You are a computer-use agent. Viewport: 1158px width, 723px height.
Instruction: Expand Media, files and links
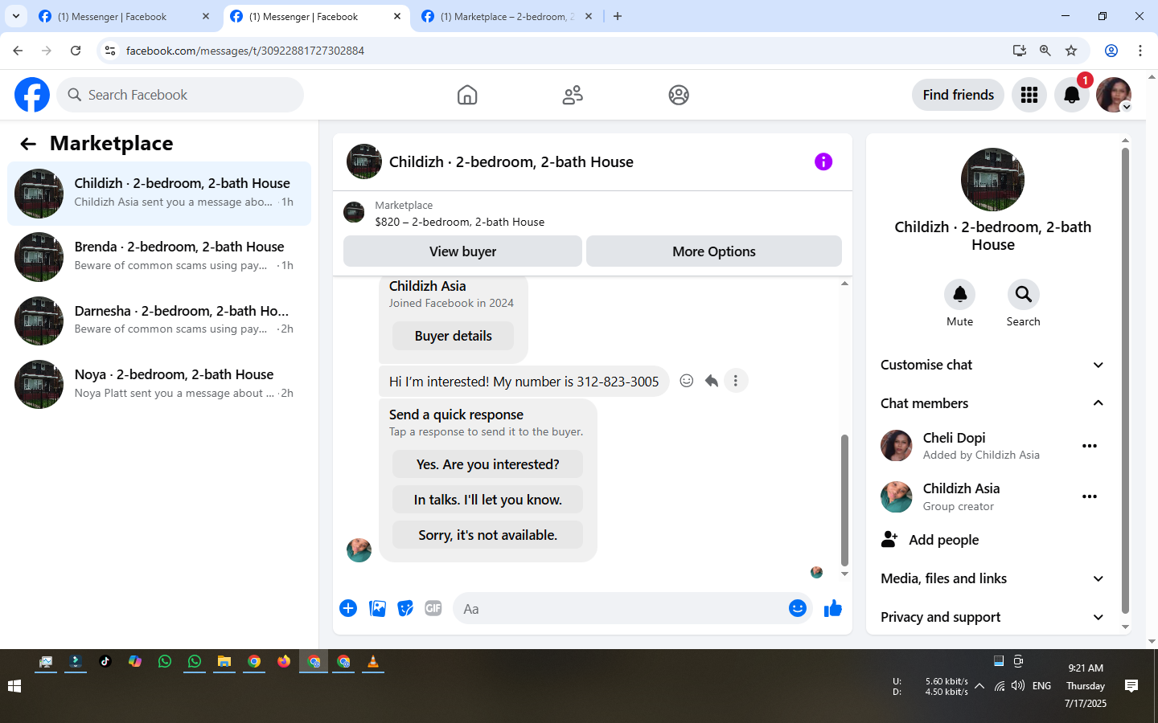pos(993,578)
